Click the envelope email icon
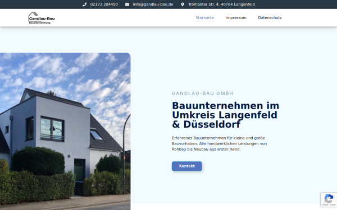Viewport: 337px width, 210px height. point(127,4)
